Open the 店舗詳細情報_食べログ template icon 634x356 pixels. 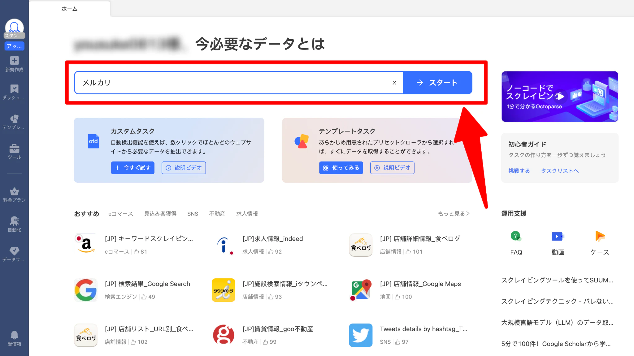[x=361, y=245]
